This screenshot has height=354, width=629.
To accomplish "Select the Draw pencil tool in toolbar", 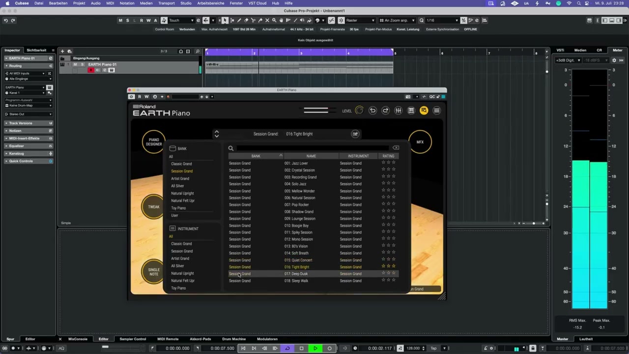I will (239, 20).
